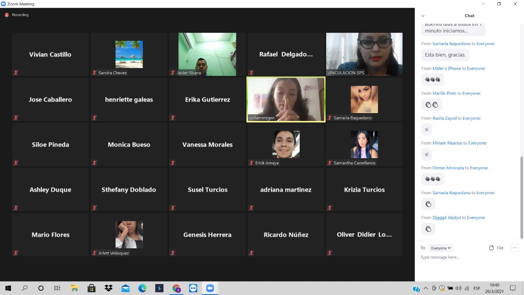The image size is (524, 295).
Task: Select the Krizia Turcios participant name
Action: (364, 190)
